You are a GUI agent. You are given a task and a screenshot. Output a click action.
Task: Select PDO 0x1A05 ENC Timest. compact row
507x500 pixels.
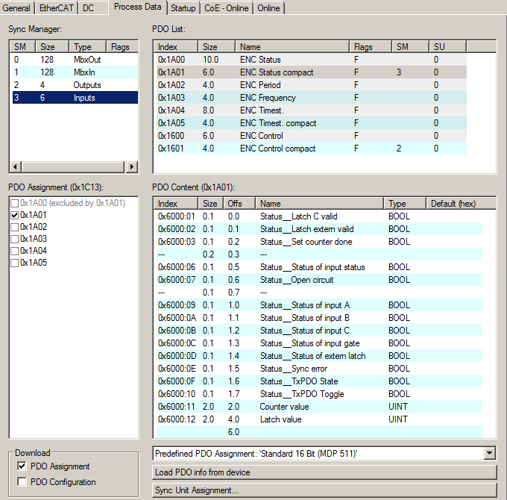click(x=312, y=123)
